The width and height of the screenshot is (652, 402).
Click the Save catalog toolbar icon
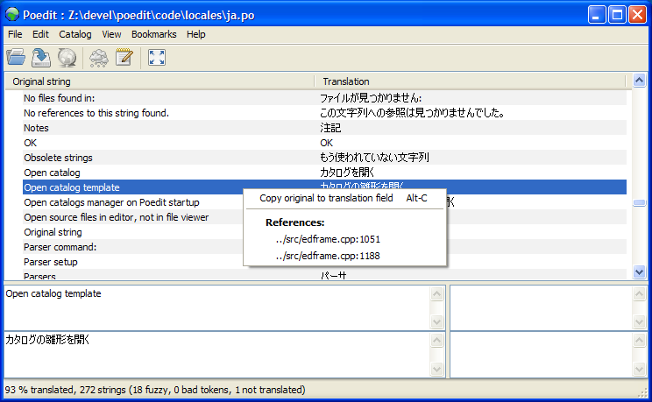pos(41,58)
